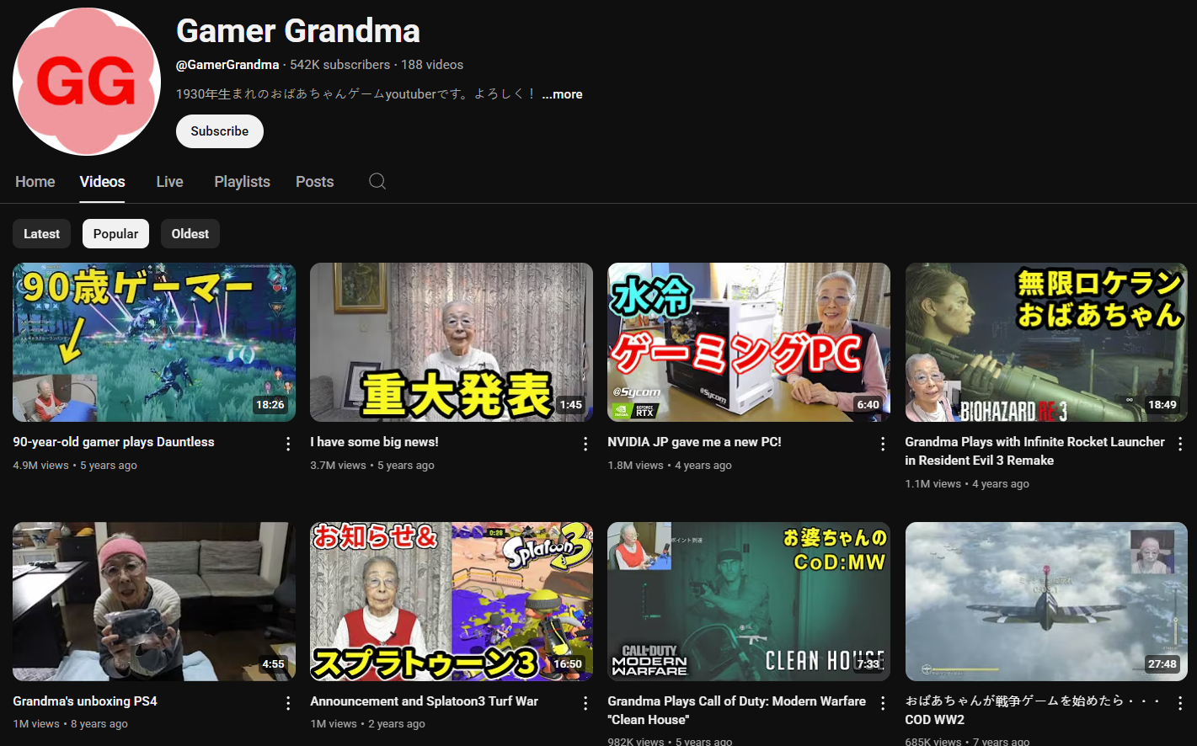This screenshot has width=1197, height=746.
Task: Open options menu for Grandma's unboxing PS4
Action: (288, 703)
